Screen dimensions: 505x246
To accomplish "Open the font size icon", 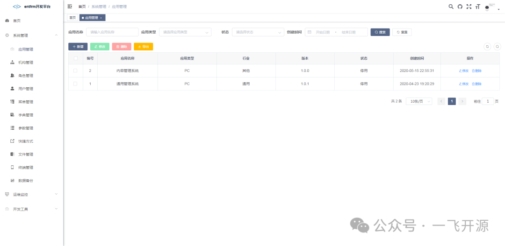I will click(x=478, y=7).
